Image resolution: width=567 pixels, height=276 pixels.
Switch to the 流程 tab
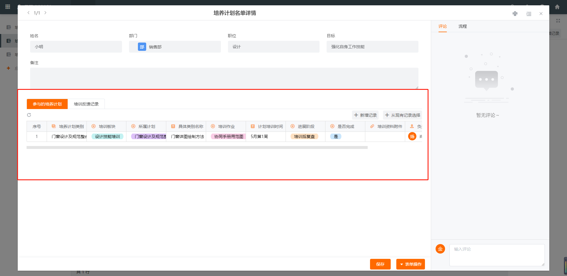pyautogui.click(x=462, y=26)
